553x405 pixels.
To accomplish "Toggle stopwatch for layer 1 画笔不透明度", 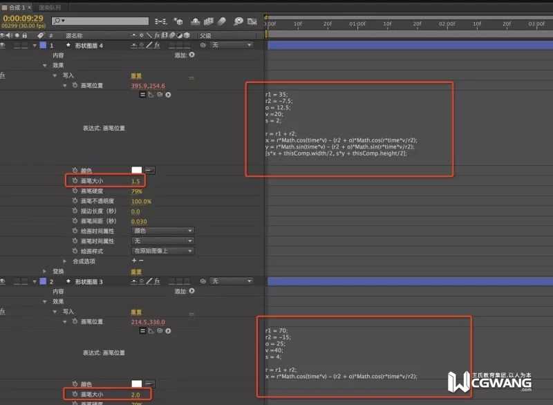I will pyautogui.click(x=75, y=200).
